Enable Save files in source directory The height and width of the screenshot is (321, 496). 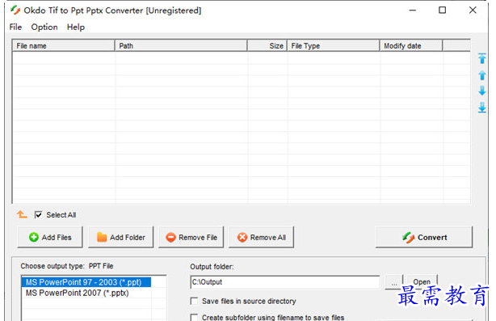click(194, 301)
